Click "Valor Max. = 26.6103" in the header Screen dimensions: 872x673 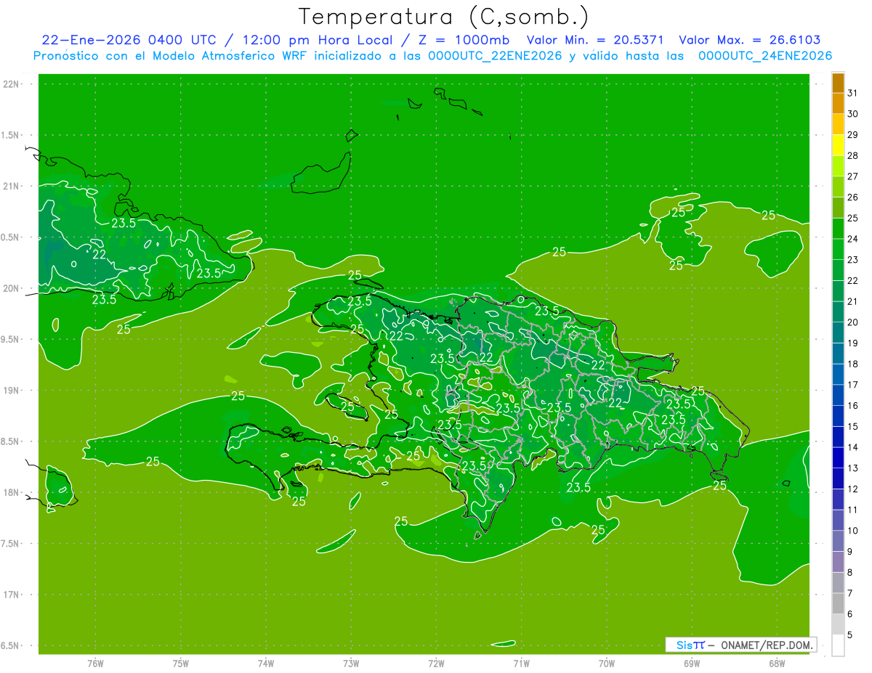[749, 41]
